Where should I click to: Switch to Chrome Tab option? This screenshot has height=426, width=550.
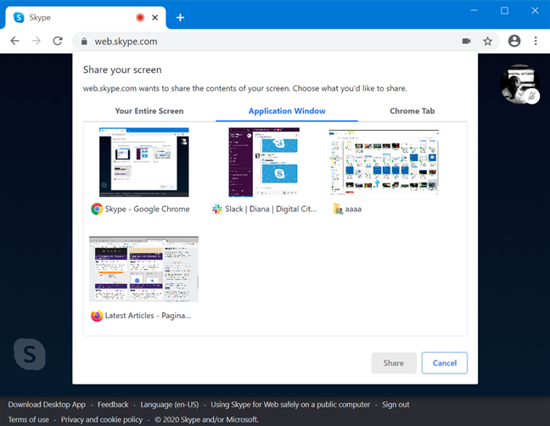pyautogui.click(x=412, y=111)
